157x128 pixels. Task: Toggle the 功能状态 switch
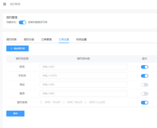[x=23, y=23]
